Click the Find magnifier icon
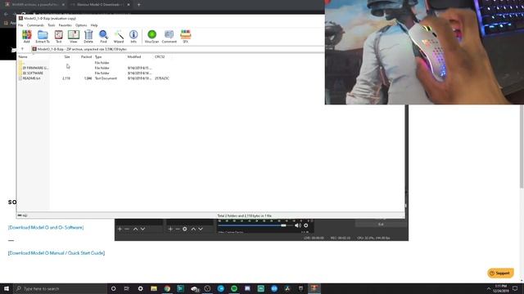This screenshot has height=294, width=524. [x=104, y=36]
